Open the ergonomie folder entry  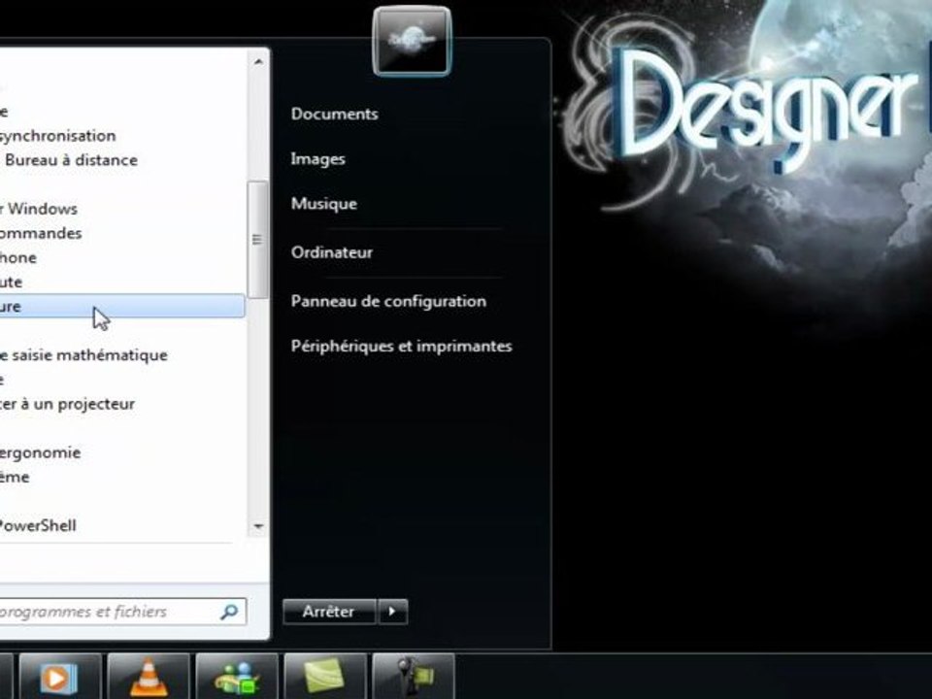click(41, 452)
